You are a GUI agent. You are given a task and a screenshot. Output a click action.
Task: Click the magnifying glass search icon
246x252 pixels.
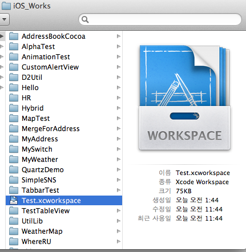tap(85, 19)
